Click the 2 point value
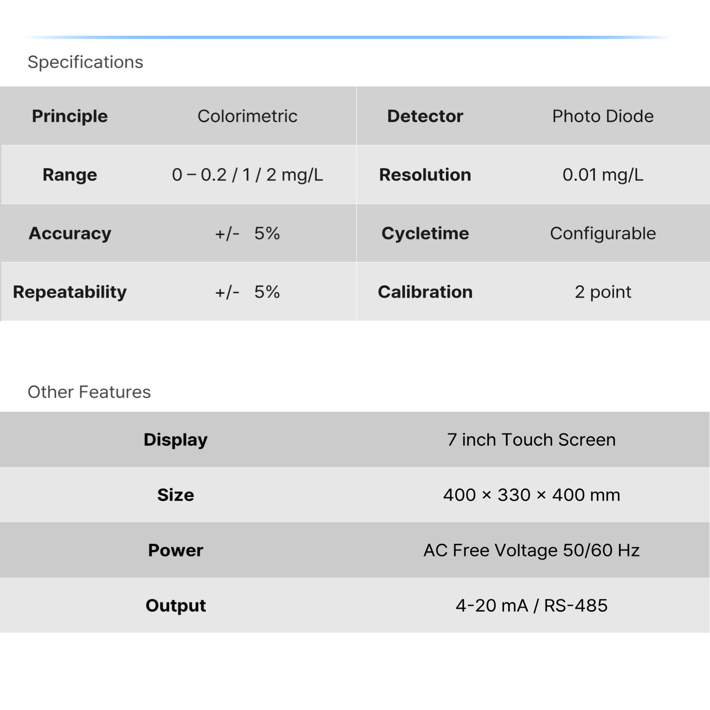The width and height of the screenshot is (710, 710). 603,292
